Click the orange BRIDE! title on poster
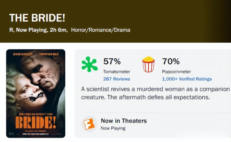The width and height of the screenshot is (231, 142). pos(35,122)
